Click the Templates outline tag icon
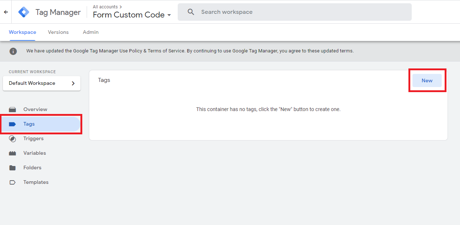This screenshot has width=460, height=225. tap(12, 182)
